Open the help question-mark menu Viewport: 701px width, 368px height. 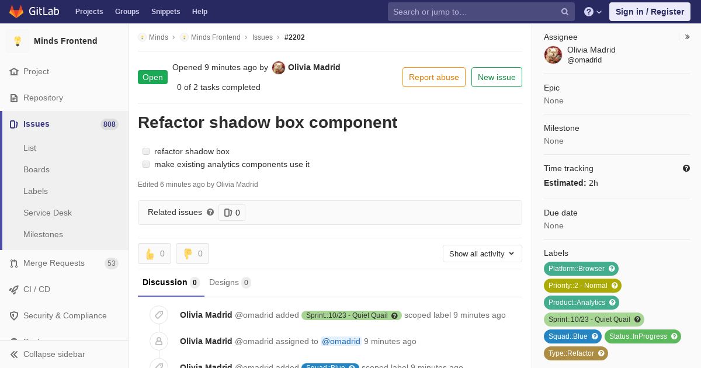(593, 12)
